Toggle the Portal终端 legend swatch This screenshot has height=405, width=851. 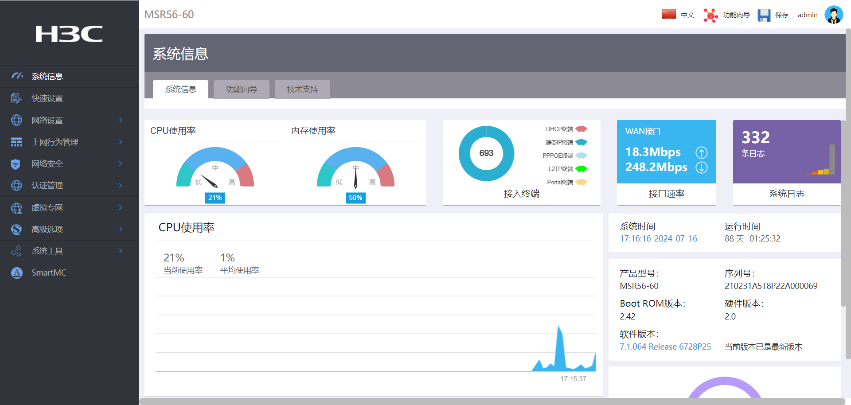[x=582, y=182]
